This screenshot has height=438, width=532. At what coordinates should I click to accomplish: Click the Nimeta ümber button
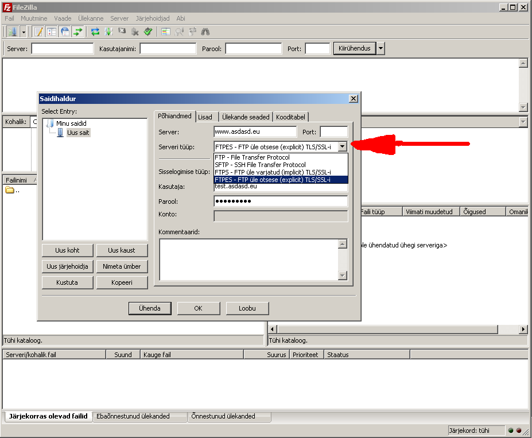[x=122, y=266]
